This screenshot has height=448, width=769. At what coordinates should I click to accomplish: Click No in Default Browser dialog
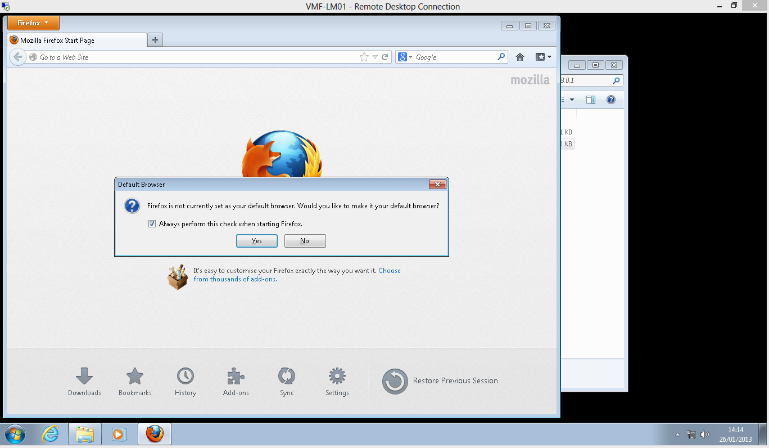305,241
